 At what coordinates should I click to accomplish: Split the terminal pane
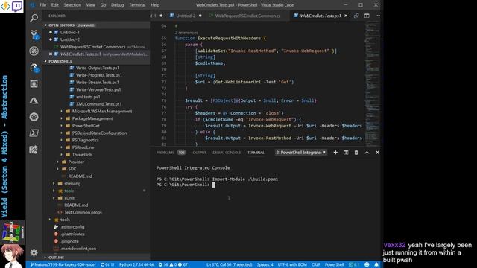coord(346,153)
